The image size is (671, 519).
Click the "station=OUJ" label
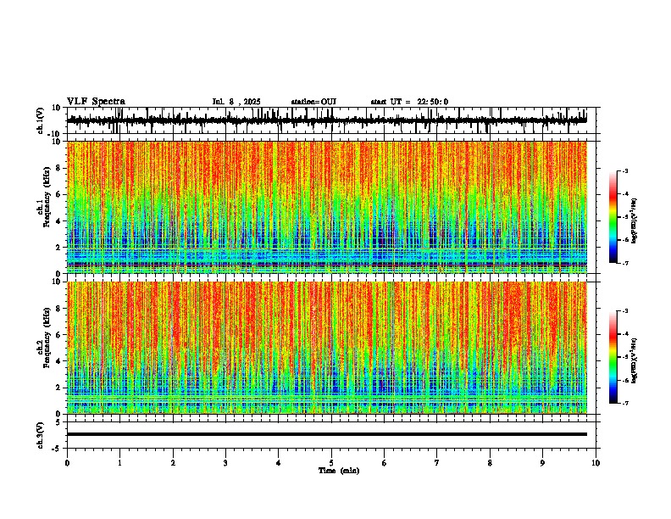pos(313,102)
